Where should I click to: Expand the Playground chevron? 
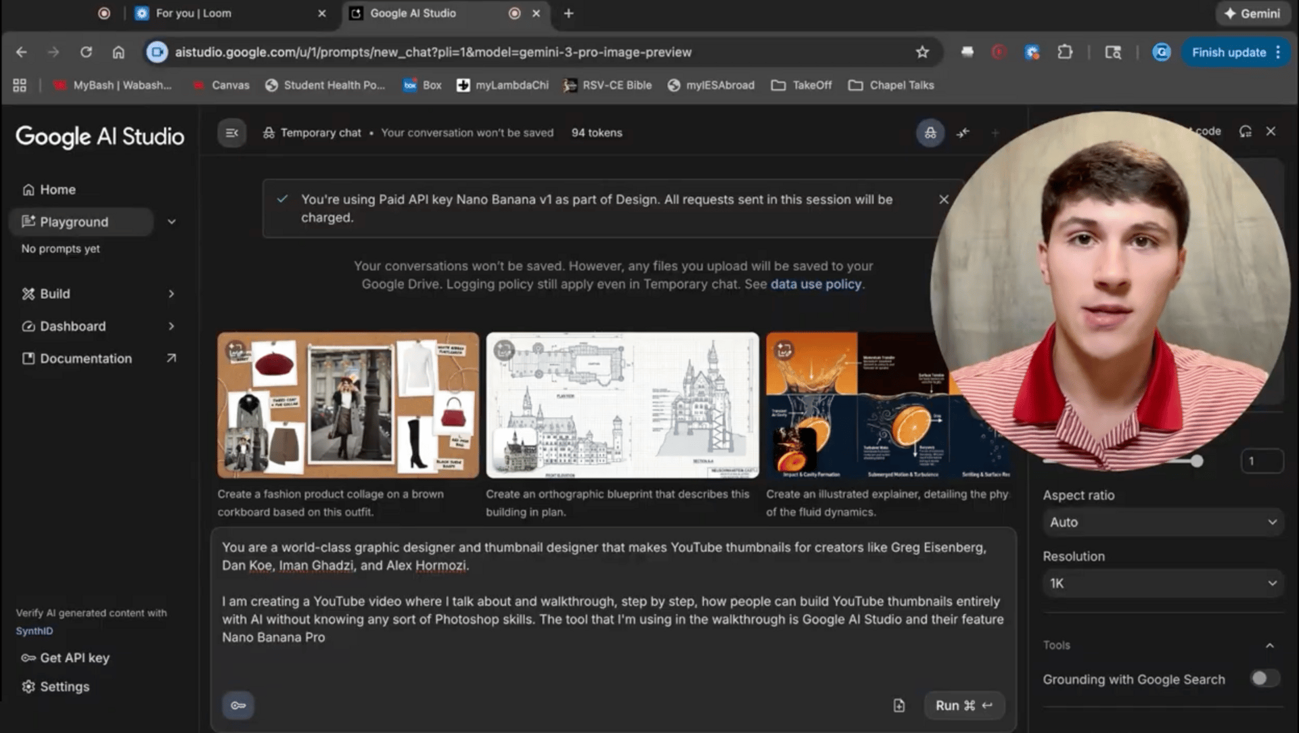coord(172,222)
